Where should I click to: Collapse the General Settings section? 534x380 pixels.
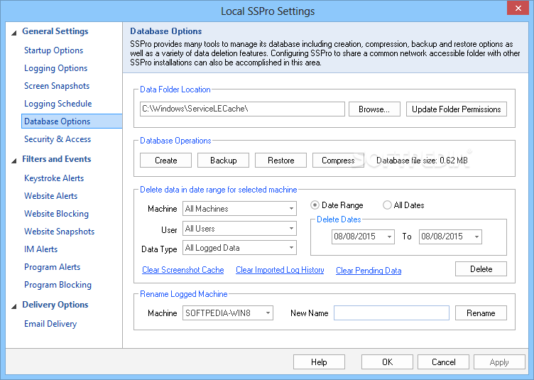tap(14, 33)
